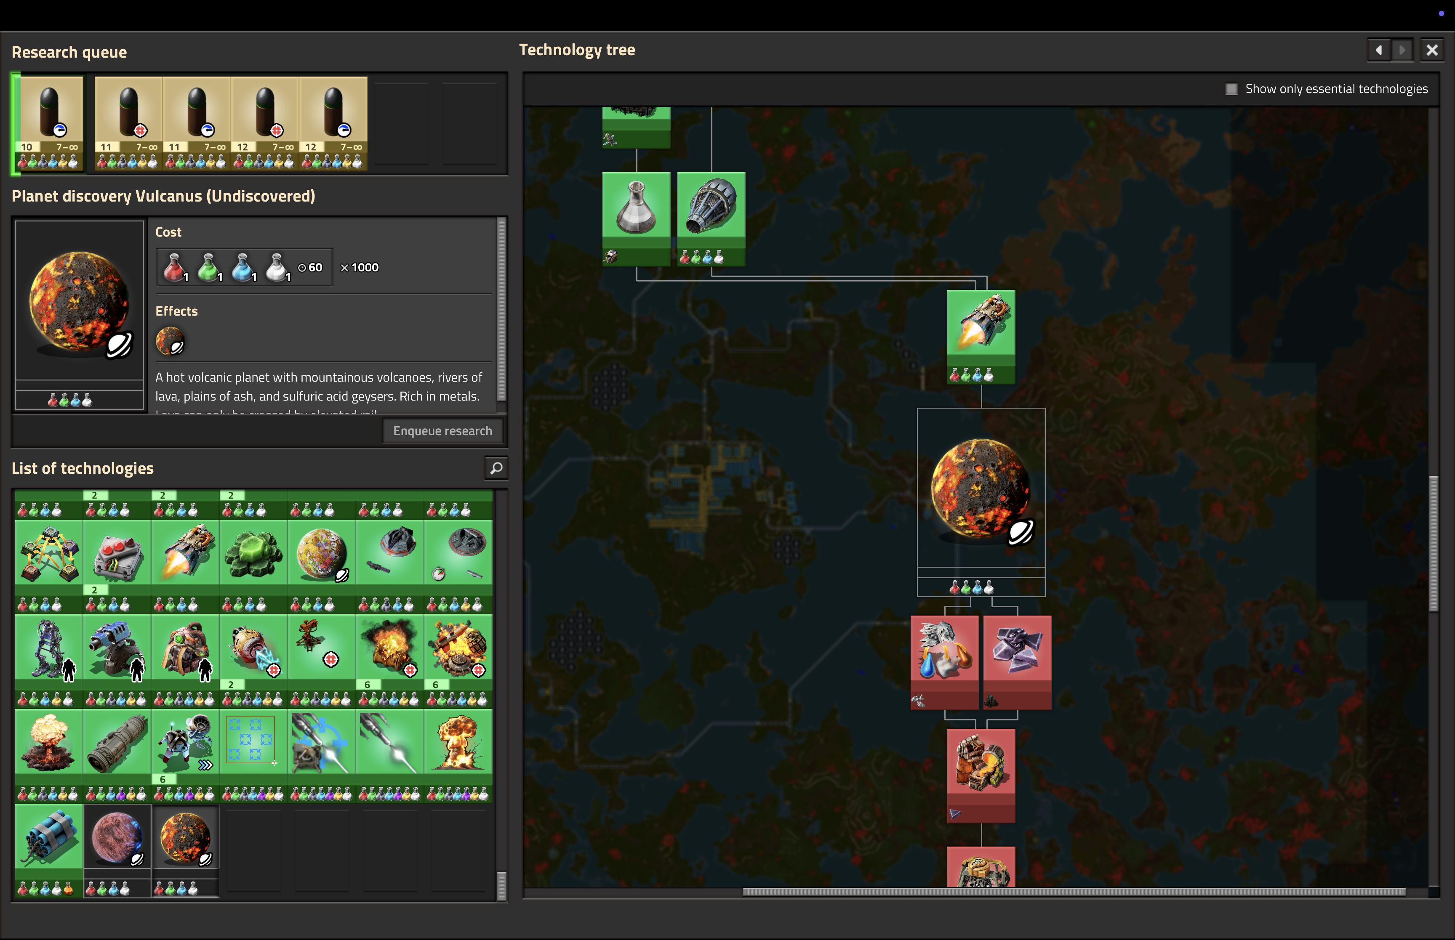1455x940 pixels.
Task: Click the technology tree vertical scrollbar
Action: [1434, 543]
